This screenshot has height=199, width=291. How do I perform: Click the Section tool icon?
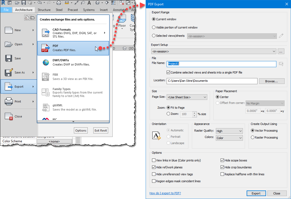[107, 3]
